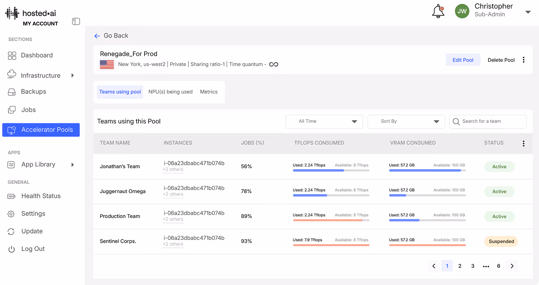Viewport: 539px width, 285px height.
Task: Click the Jobs stacked-squares icon
Action: tap(12, 110)
